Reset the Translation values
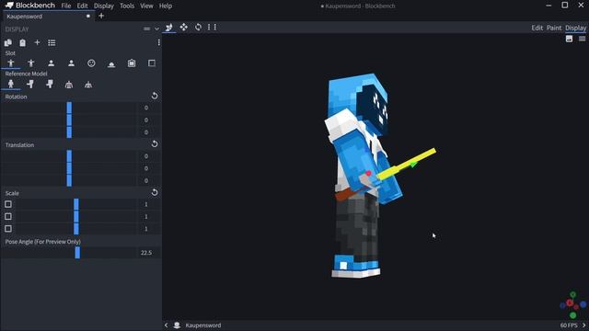589x331 pixels. click(x=155, y=144)
